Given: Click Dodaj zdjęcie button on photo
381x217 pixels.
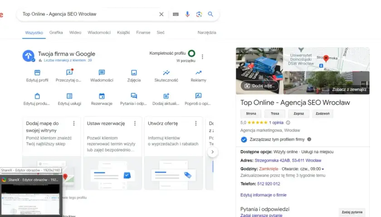Looking at the screenshot, I should (260, 86).
